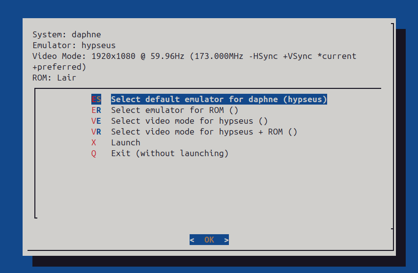Click the 'Emulator: hypseus' text line
This screenshot has width=418, height=273.
click(74, 45)
